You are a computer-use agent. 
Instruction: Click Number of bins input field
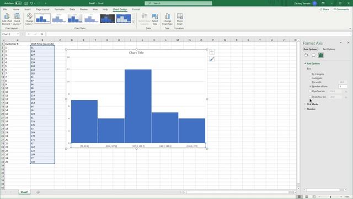343,86
